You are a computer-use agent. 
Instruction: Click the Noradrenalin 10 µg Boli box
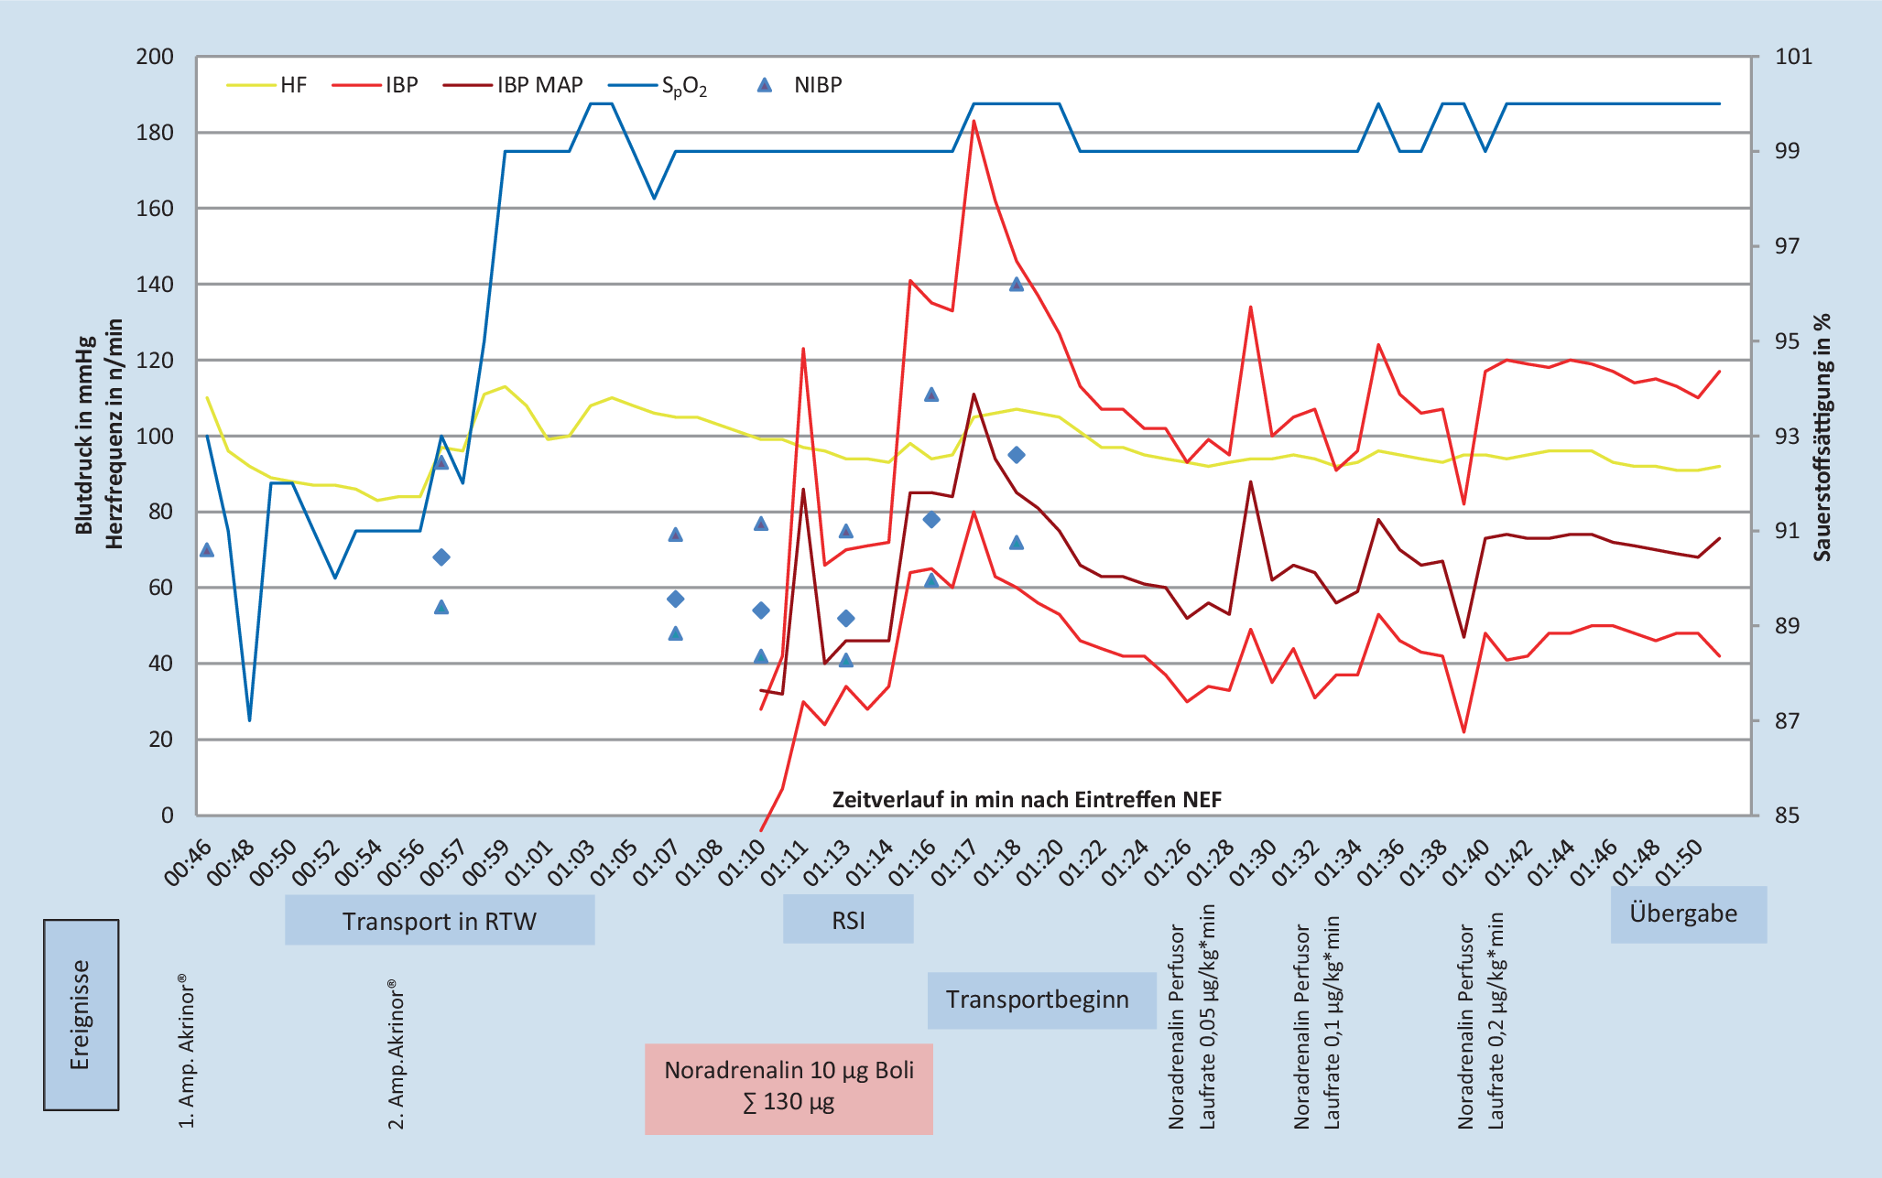pos(789,1087)
